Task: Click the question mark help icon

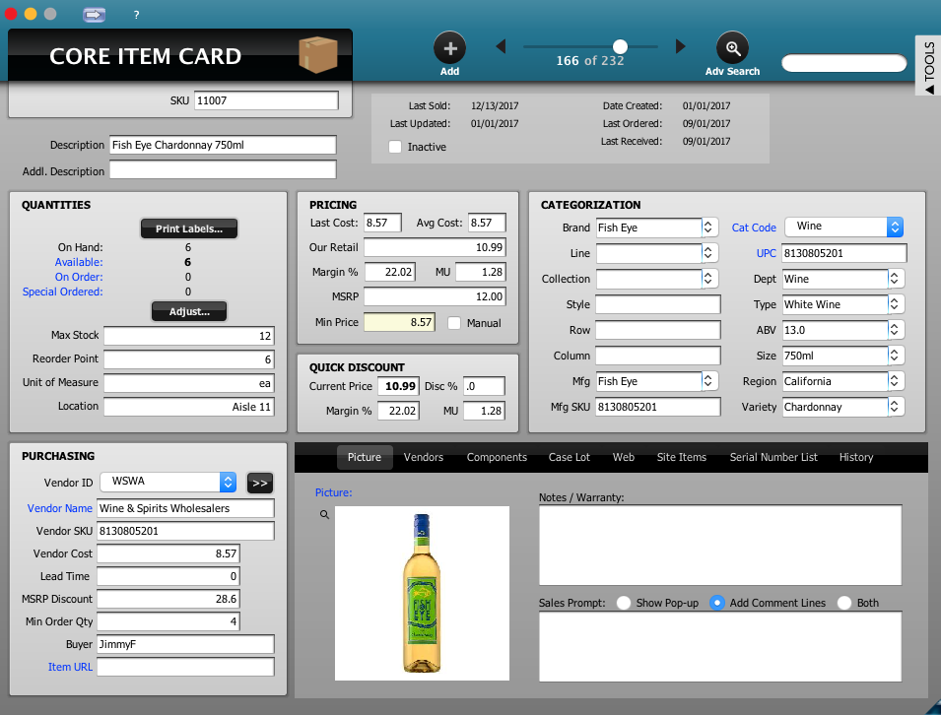Action: pyautogui.click(x=136, y=15)
